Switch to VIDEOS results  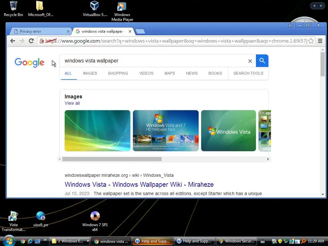click(x=146, y=73)
